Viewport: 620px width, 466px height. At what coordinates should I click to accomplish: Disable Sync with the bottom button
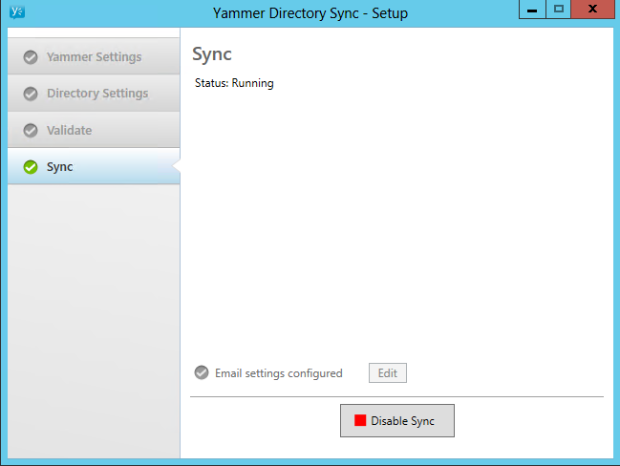click(397, 420)
